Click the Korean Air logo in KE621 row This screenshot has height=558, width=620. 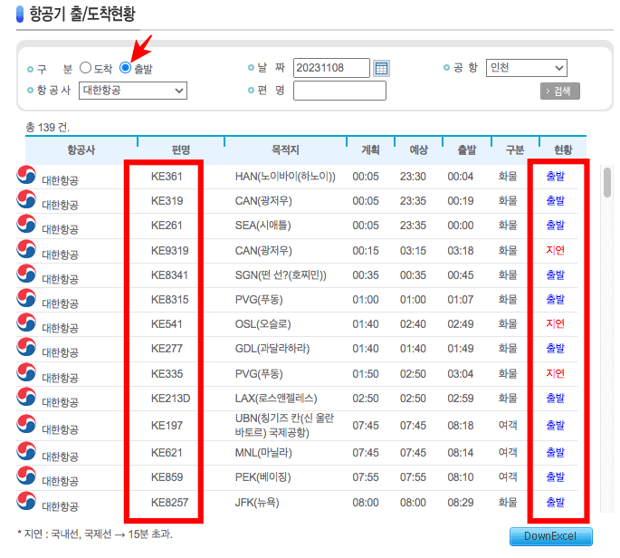[x=26, y=451]
